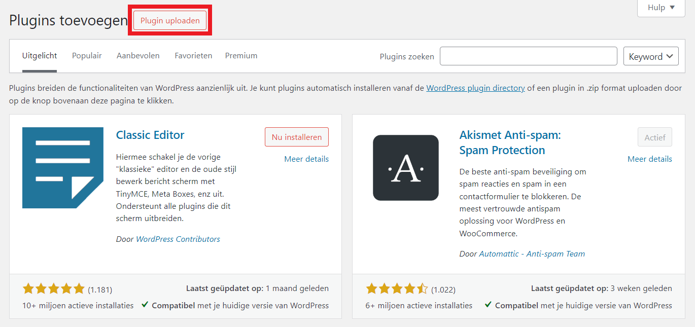Expand the Keyword search type dropdown

coord(651,56)
